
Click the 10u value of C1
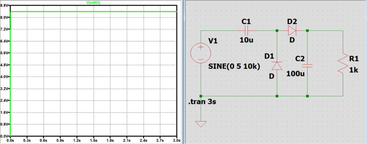coord(247,40)
